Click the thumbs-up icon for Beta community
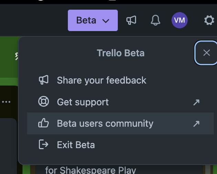The width and height of the screenshot is (217, 174). click(43, 123)
